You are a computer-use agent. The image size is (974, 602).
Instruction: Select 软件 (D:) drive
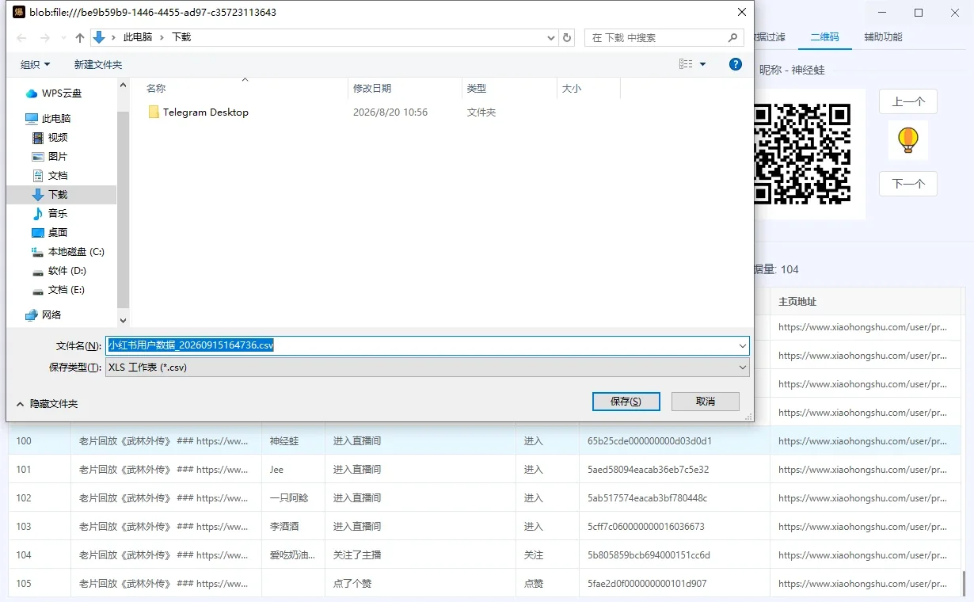click(60, 270)
